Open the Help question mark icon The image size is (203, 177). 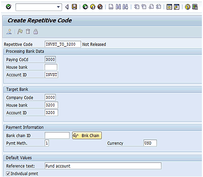pyautogui.click(x=187, y=7)
